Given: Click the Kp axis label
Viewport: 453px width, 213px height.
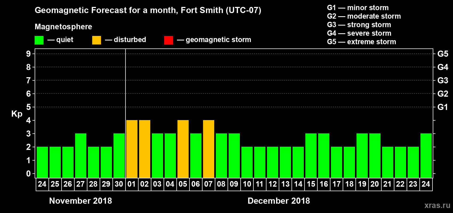Looking at the screenshot, I should (17, 114).
